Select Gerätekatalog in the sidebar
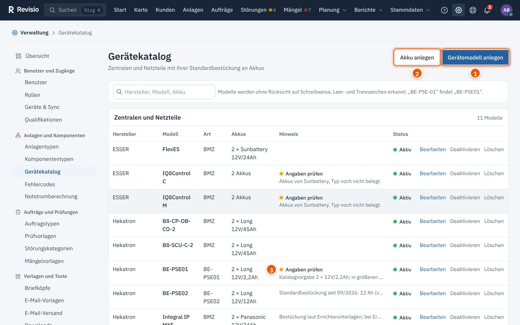Viewport: 520px width, 325px height. [43, 172]
